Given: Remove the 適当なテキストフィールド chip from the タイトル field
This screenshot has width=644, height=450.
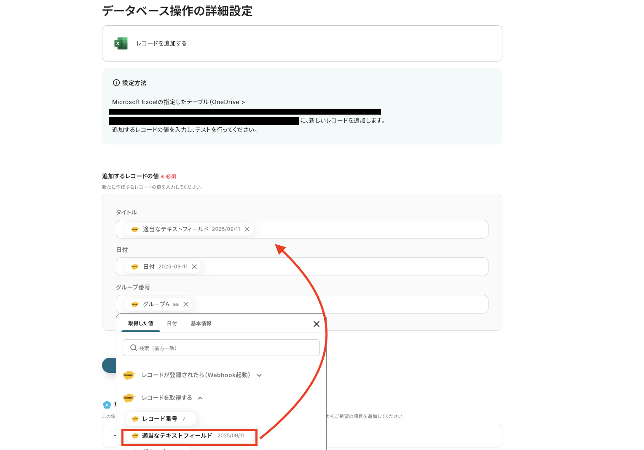Looking at the screenshot, I should [247, 229].
